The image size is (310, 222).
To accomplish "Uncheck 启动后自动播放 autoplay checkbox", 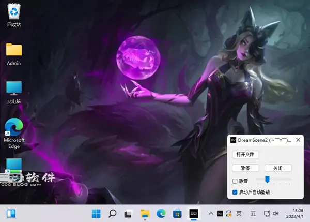I will (235, 192).
